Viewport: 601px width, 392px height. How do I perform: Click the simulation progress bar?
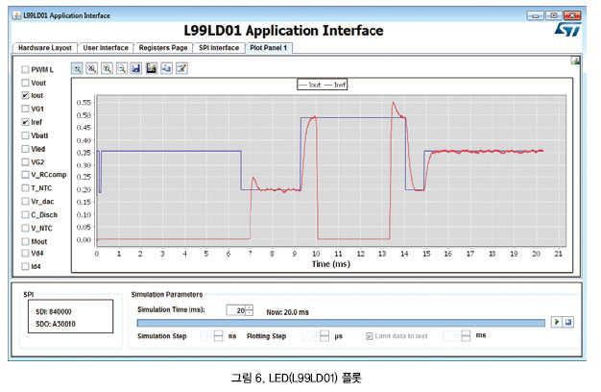pyautogui.click(x=341, y=323)
